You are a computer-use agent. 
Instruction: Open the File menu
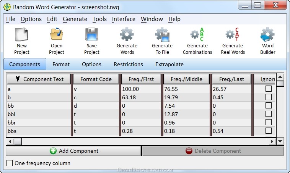click(11, 19)
